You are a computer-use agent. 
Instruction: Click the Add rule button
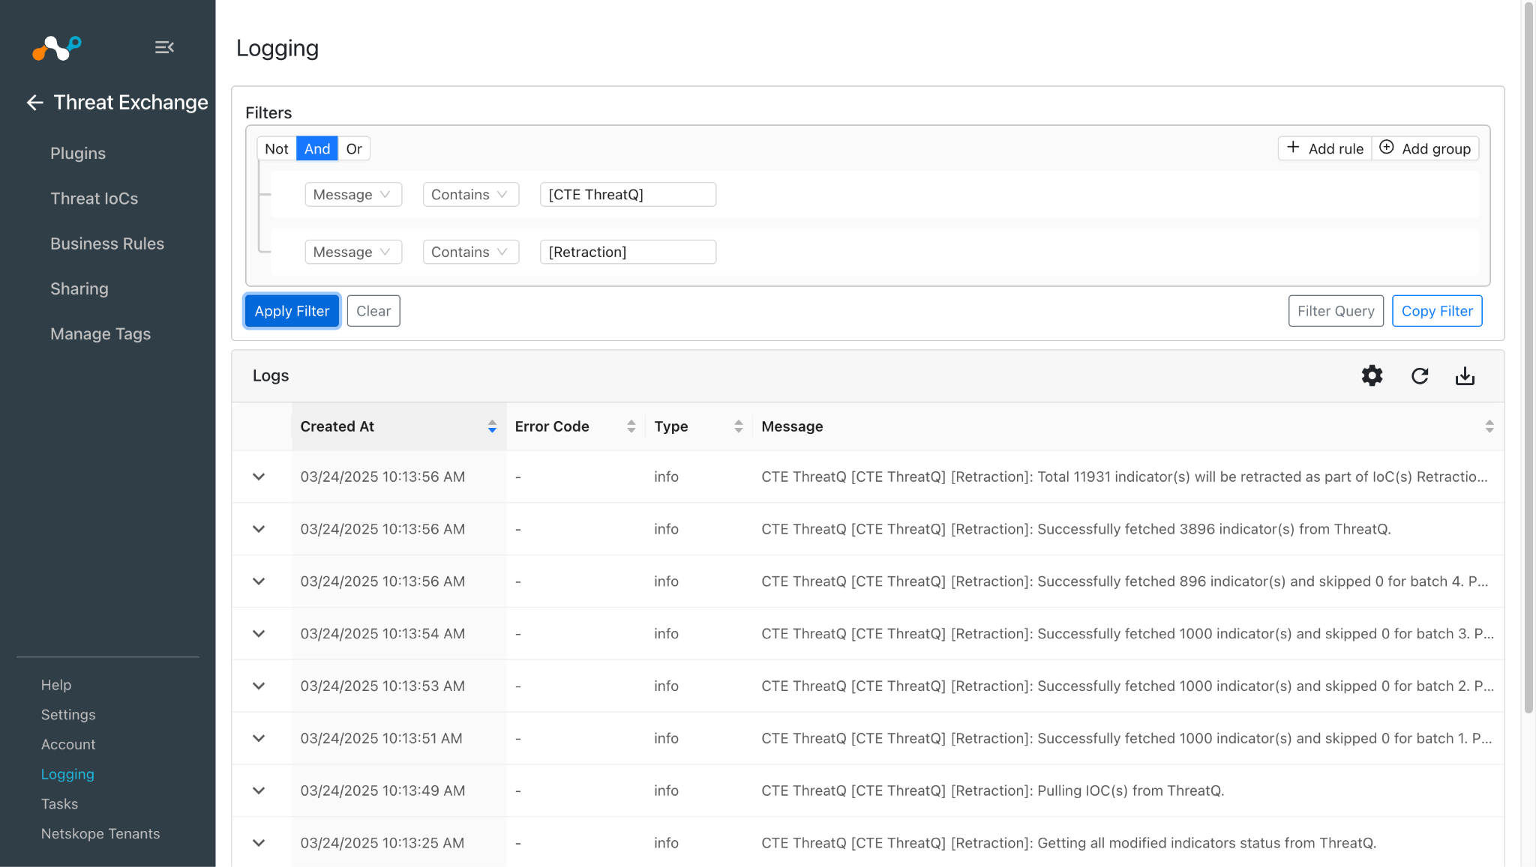[x=1325, y=148]
